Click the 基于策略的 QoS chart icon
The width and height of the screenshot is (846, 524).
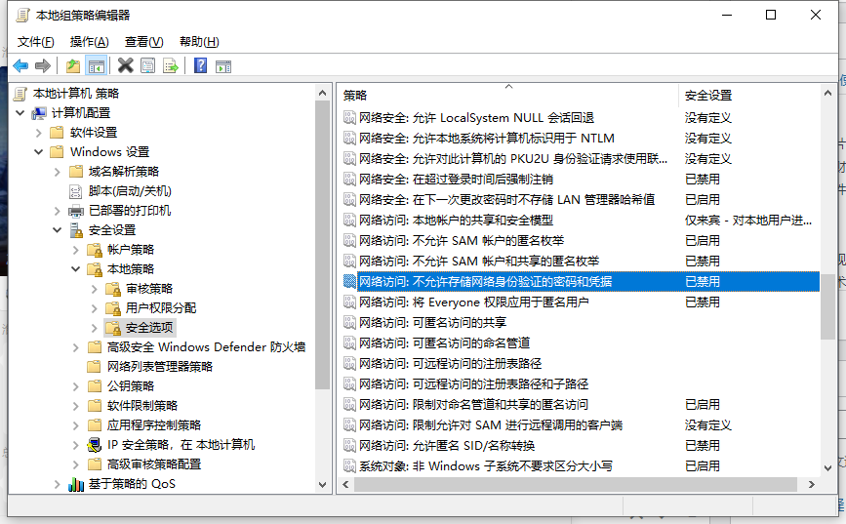tap(76, 484)
